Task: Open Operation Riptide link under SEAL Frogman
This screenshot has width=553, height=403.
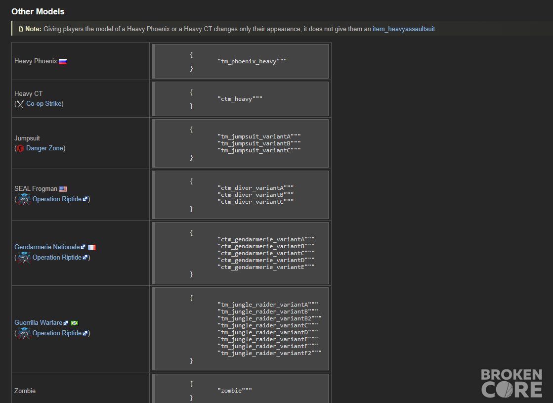Action: [57, 199]
